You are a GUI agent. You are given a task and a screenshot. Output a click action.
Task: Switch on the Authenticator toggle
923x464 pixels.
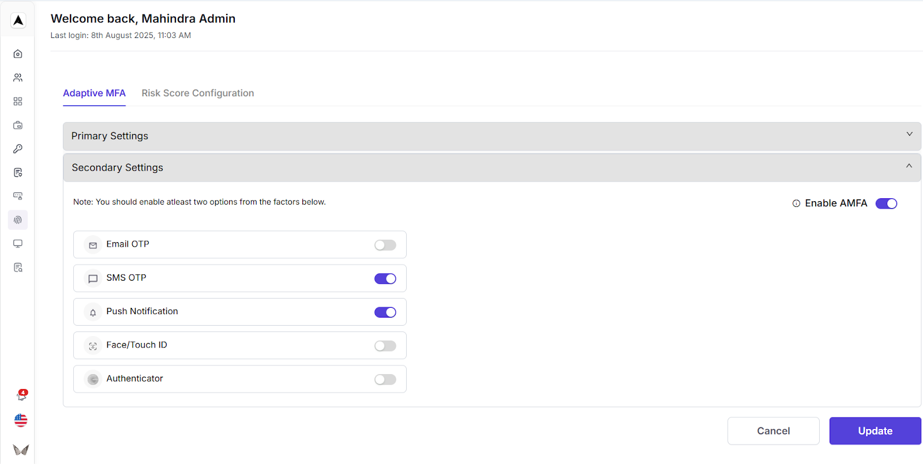(385, 379)
